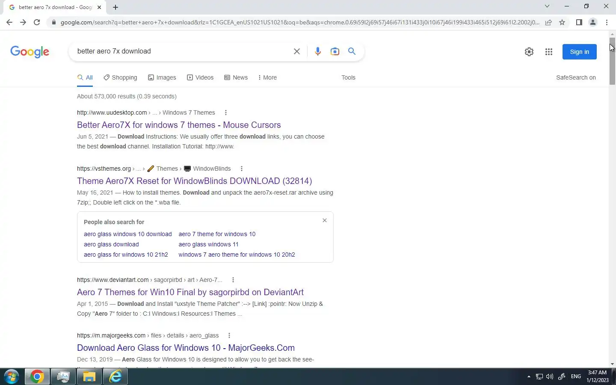Close the People also search for box
The height and width of the screenshot is (385, 616).
point(324,220)
